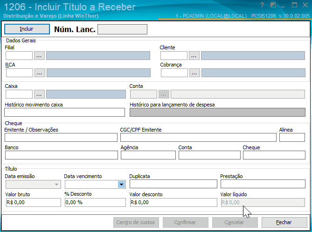Viewport: 312px width, 232px height.
Task: Click the title bar diagonal square icon
Action: click(x=273, y=5)
